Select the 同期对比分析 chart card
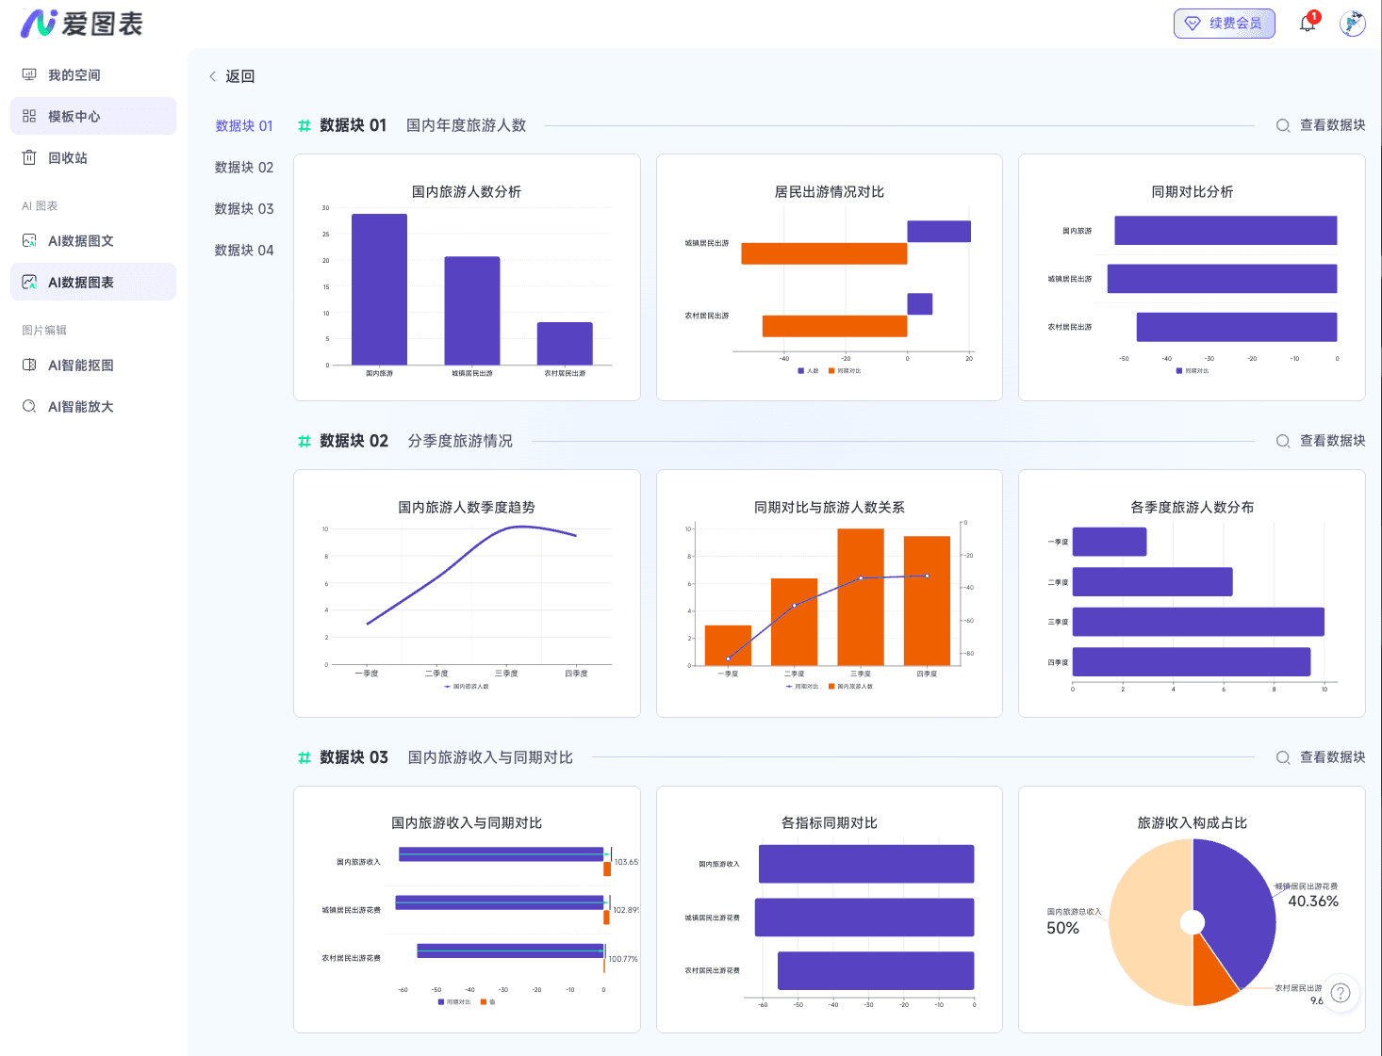 1192,277
